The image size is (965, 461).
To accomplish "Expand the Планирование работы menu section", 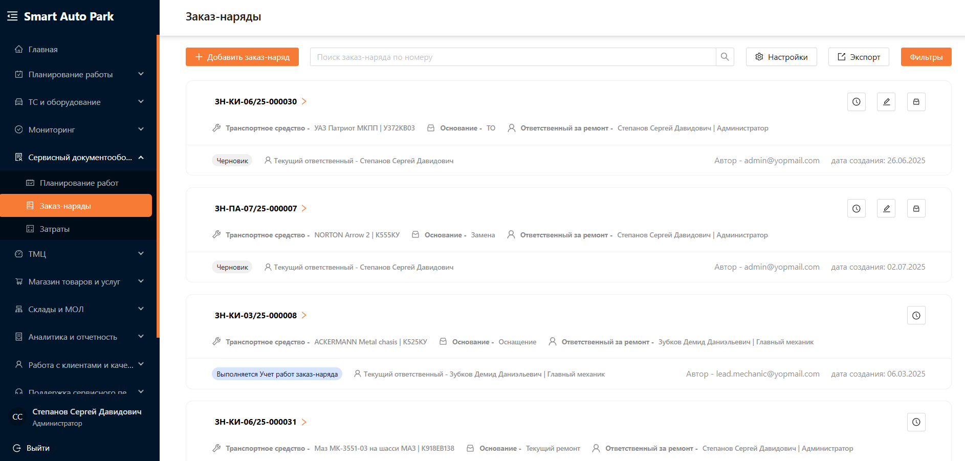I will 79,75.
